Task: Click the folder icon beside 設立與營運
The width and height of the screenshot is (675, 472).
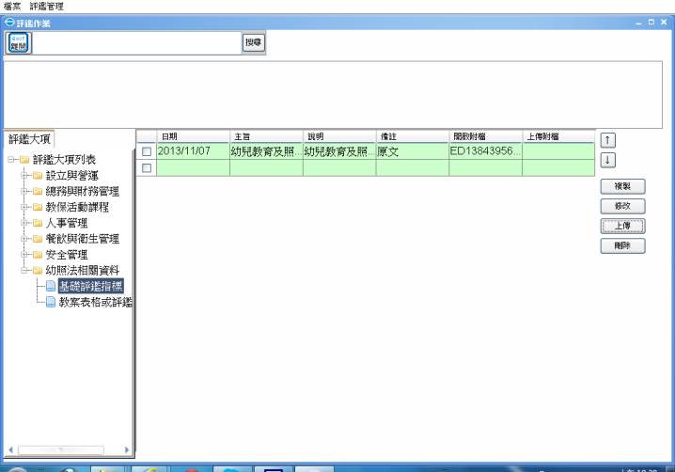Action: (38, 176)
